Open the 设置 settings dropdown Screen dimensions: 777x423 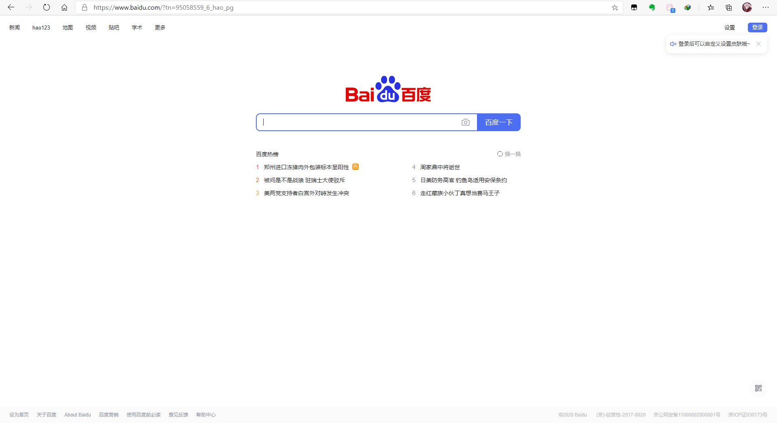pyautogui.click(x=730, y=28)
